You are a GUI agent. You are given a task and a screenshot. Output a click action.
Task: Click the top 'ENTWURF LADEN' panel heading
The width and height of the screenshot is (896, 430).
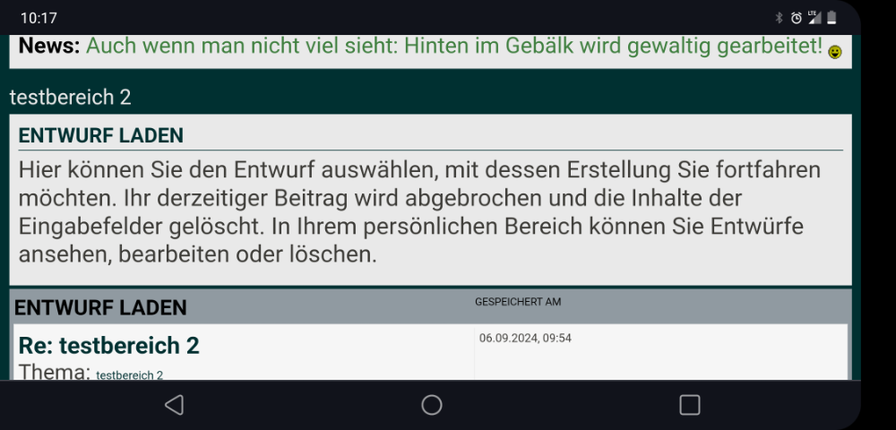[101, 136]
